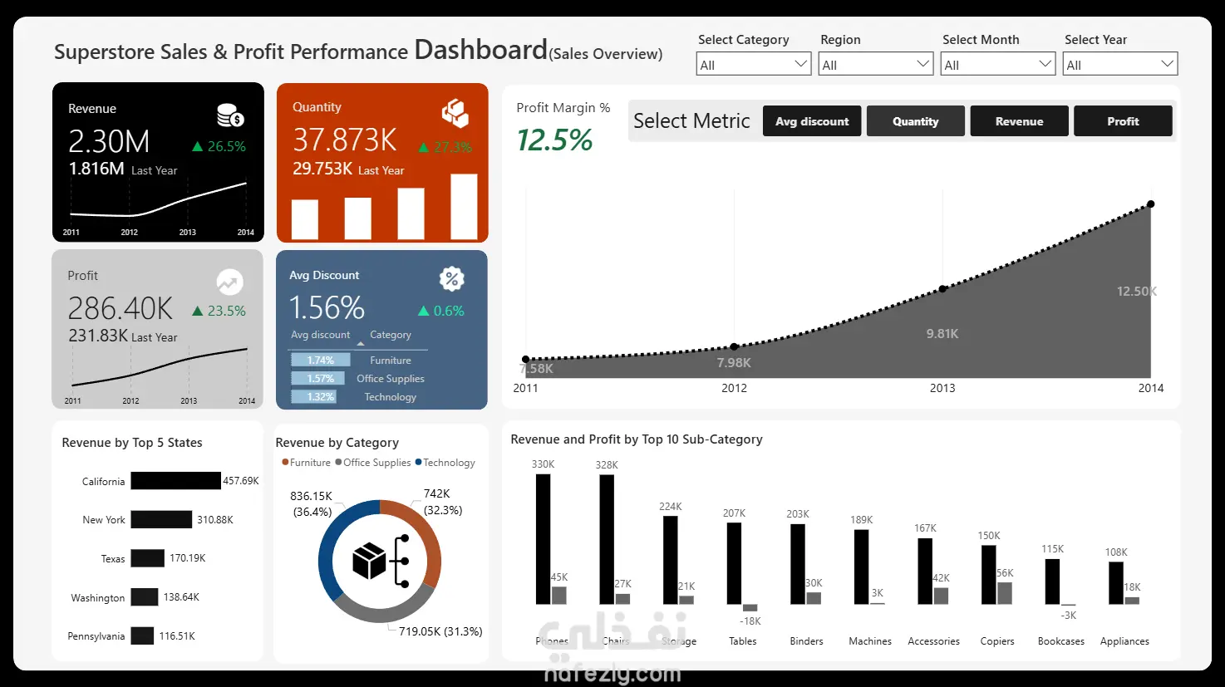Click the Appliances 108K revenue bar

point(1116,583)
